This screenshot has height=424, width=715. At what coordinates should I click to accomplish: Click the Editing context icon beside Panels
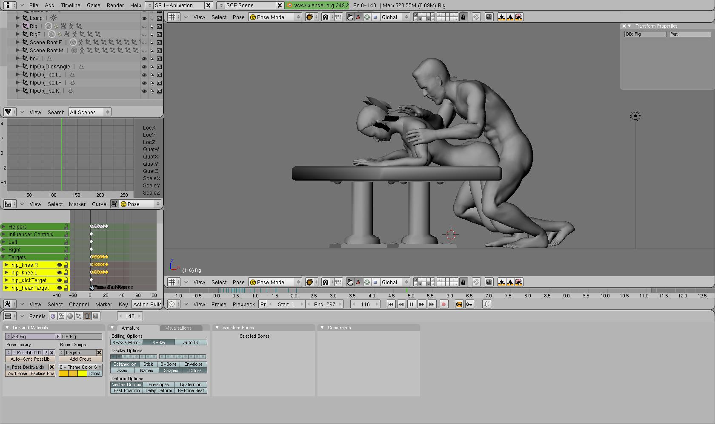(x=87, y=316)
